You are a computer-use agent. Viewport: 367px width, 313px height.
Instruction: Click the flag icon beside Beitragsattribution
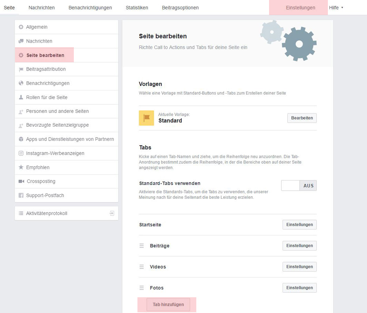(21, 69)
